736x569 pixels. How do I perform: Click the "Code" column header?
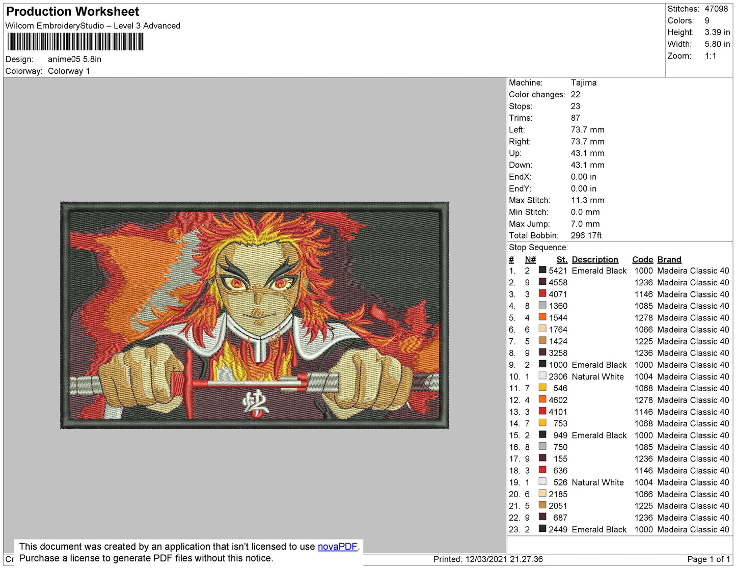(x=642, y=259)
